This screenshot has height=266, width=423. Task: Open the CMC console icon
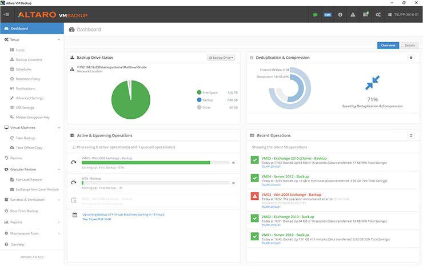(328, 14)
